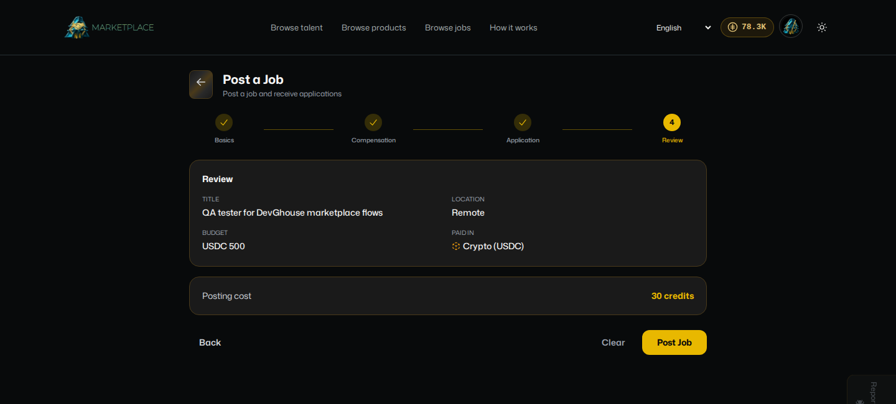Jump to the Compensation step checkmark
The image size is (896, 404).
373,122
